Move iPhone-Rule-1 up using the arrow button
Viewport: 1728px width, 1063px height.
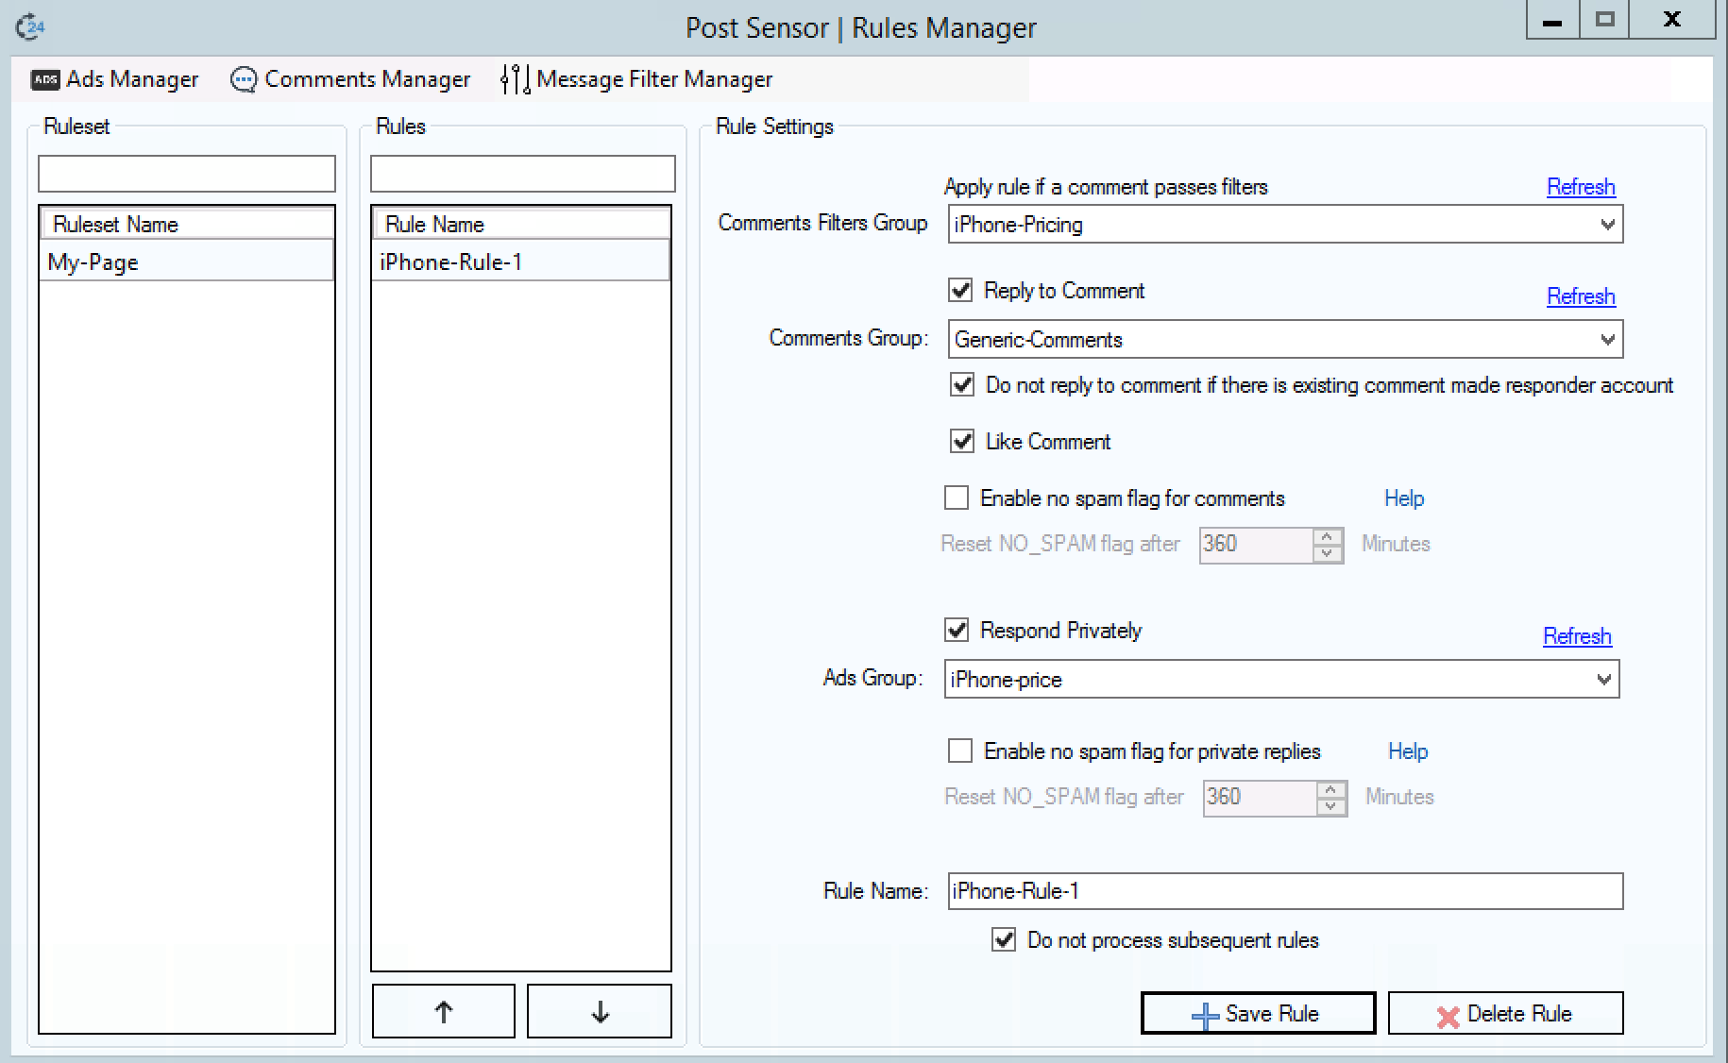tap(443, 1009)
